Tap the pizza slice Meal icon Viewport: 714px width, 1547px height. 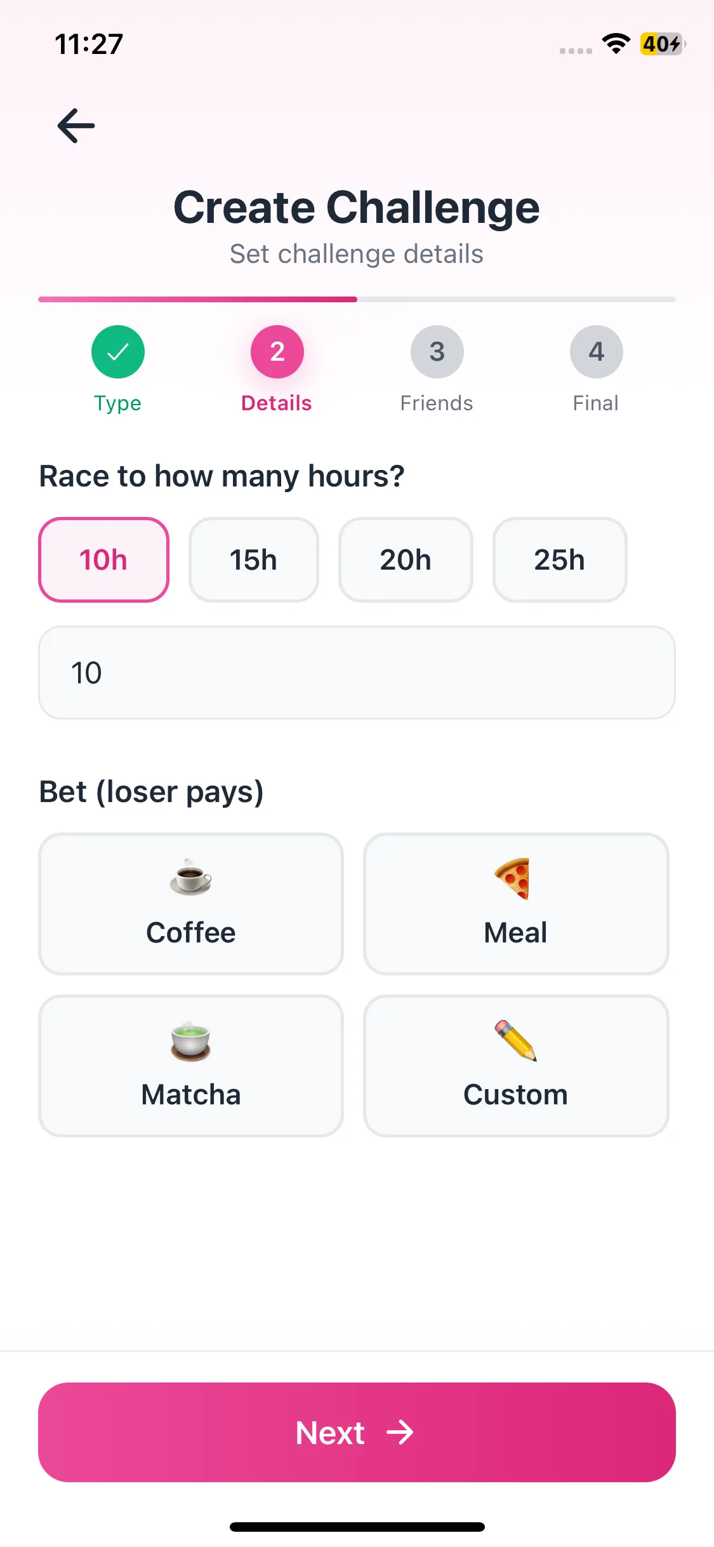(x=513, y=879)
